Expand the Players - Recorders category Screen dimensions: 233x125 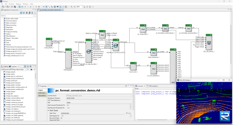click(x=12, y=38)
